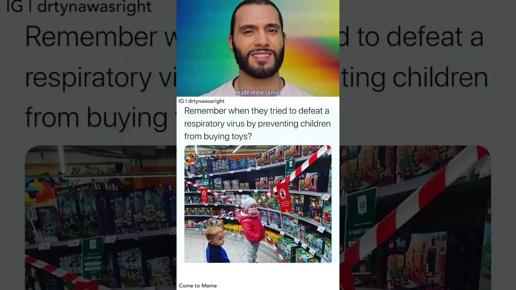The image size is (516, 290).
Task: Click the small green sign on left shelves
Action: pos(206,180)
